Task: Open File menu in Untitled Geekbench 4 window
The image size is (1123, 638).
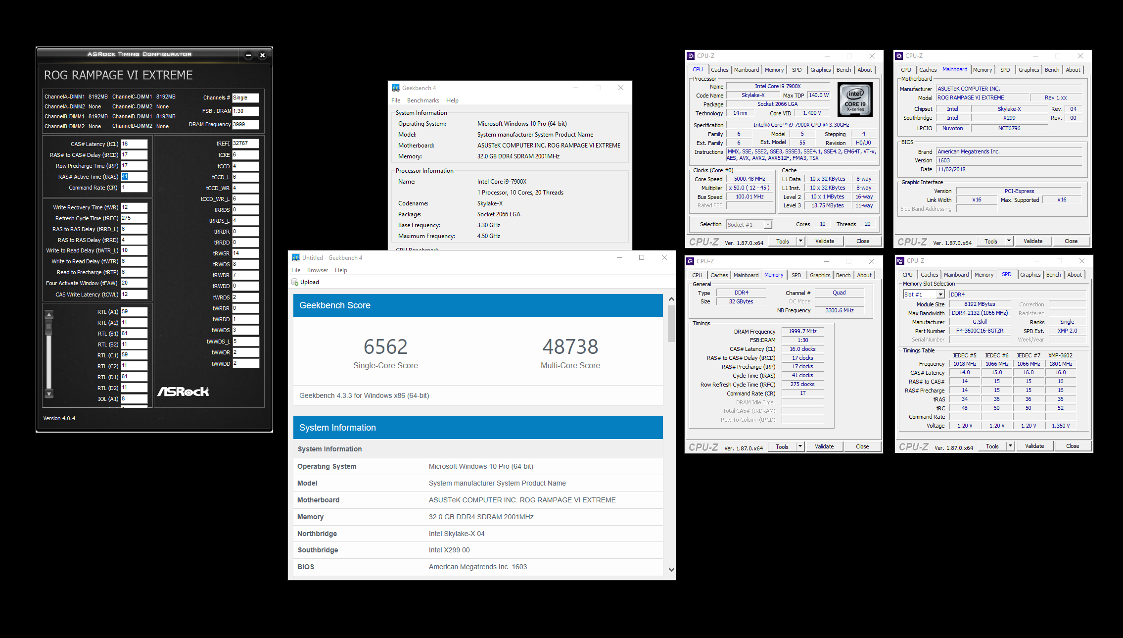Action: (296, 270)
